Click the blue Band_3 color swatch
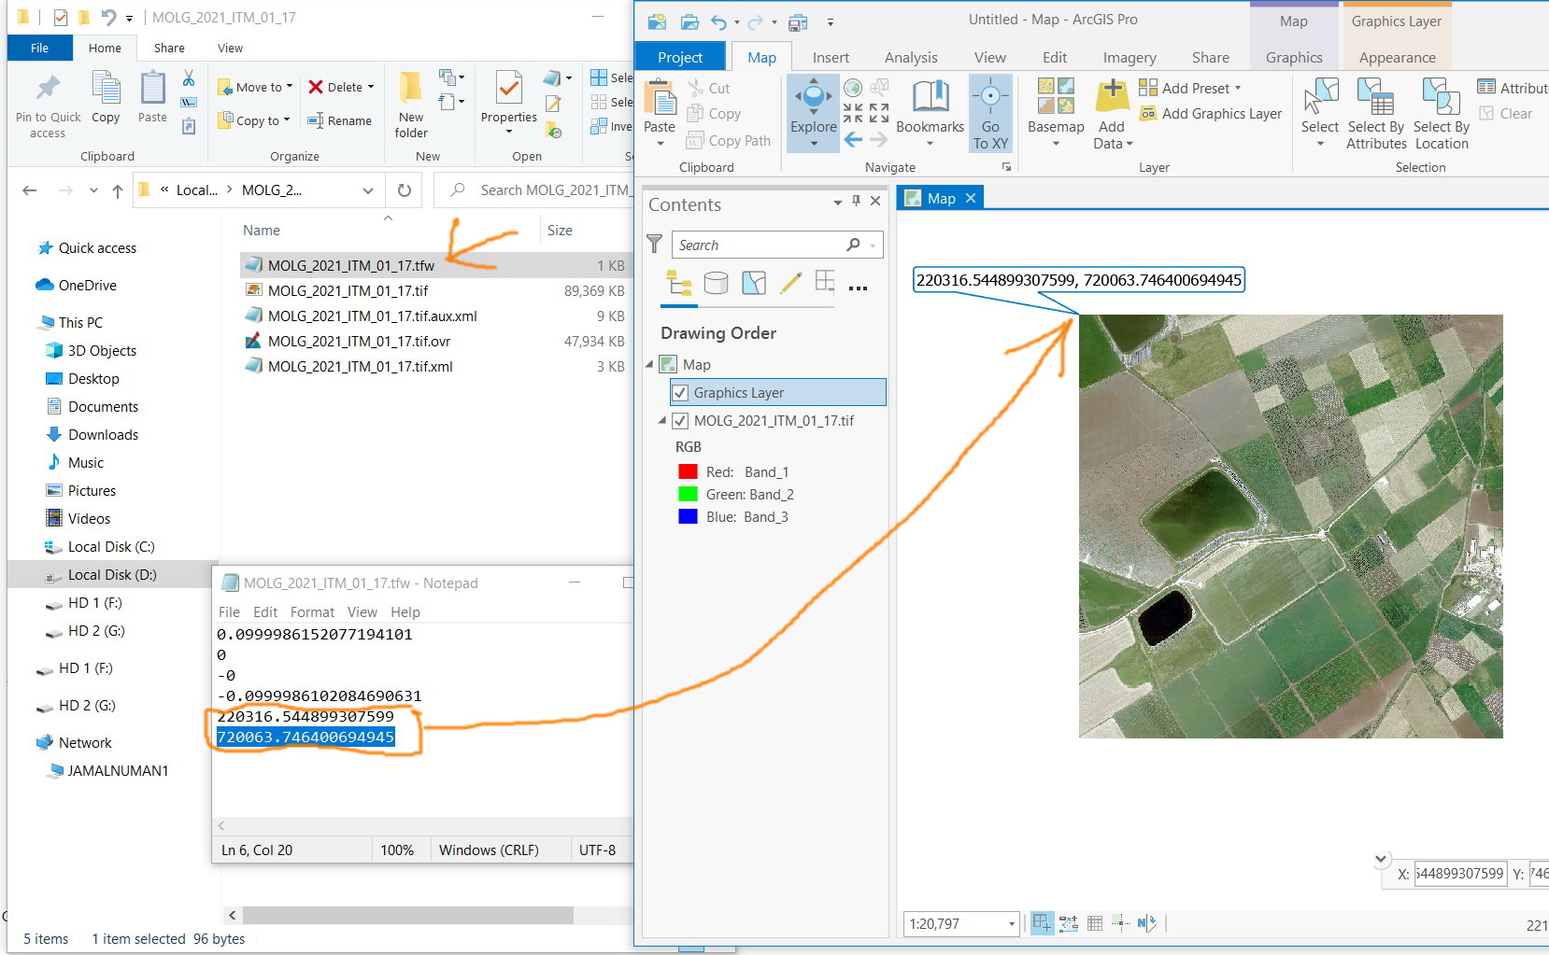 point(688,517)
